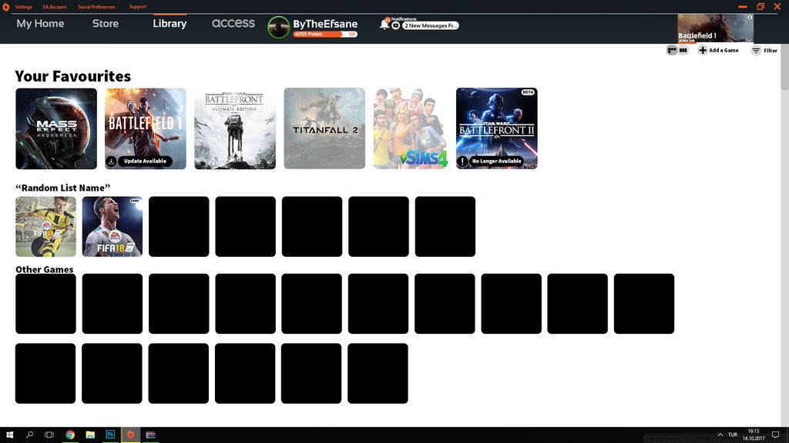Click the Origin taskbar icon

pos(130,435)
